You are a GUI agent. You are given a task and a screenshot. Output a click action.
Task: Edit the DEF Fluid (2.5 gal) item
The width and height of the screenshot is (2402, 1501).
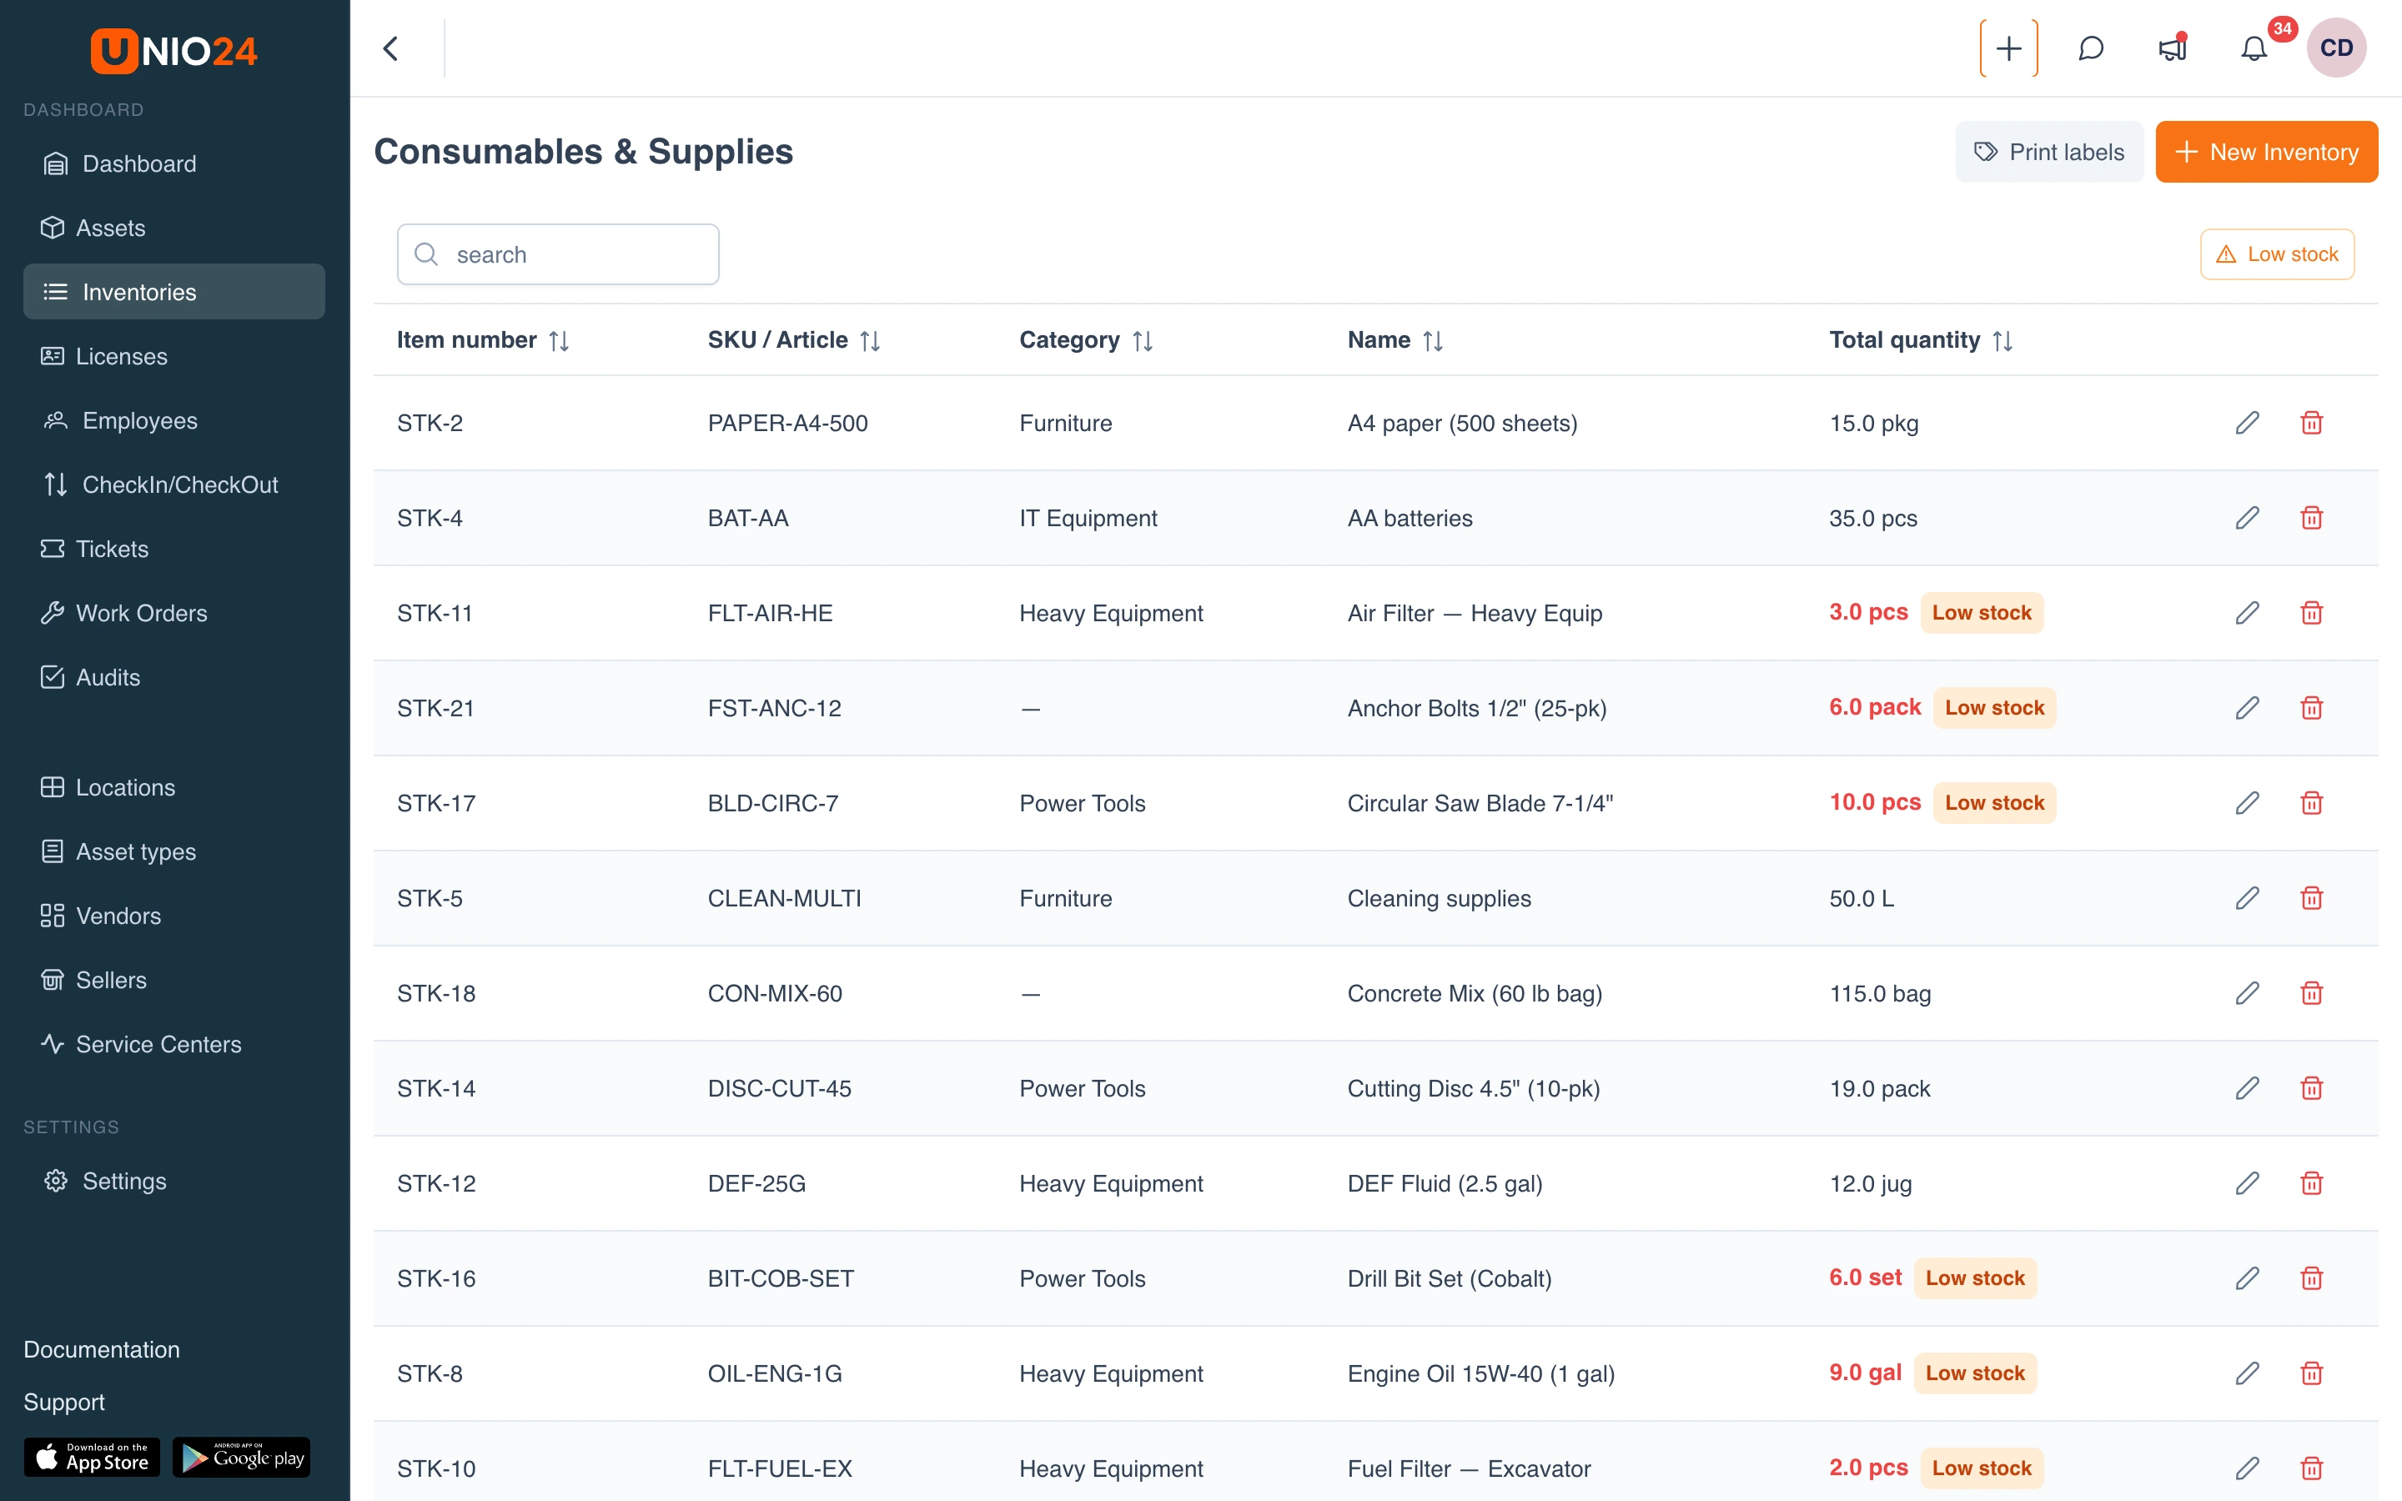point(2247,1183)
